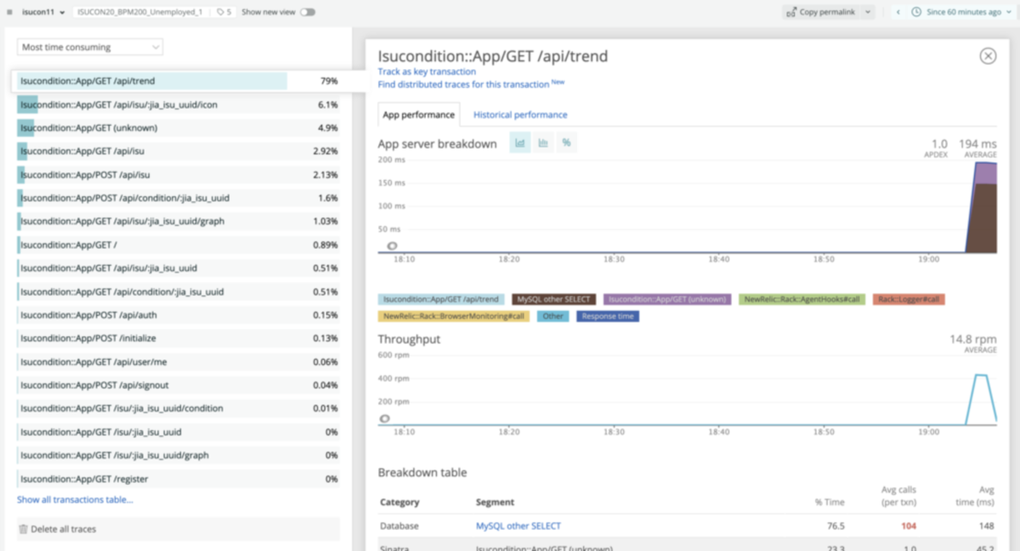Select stacked area chart view icon
The width and height of the screenshot is (1020, 551).
pyautogui.click(x=520, y=143)
